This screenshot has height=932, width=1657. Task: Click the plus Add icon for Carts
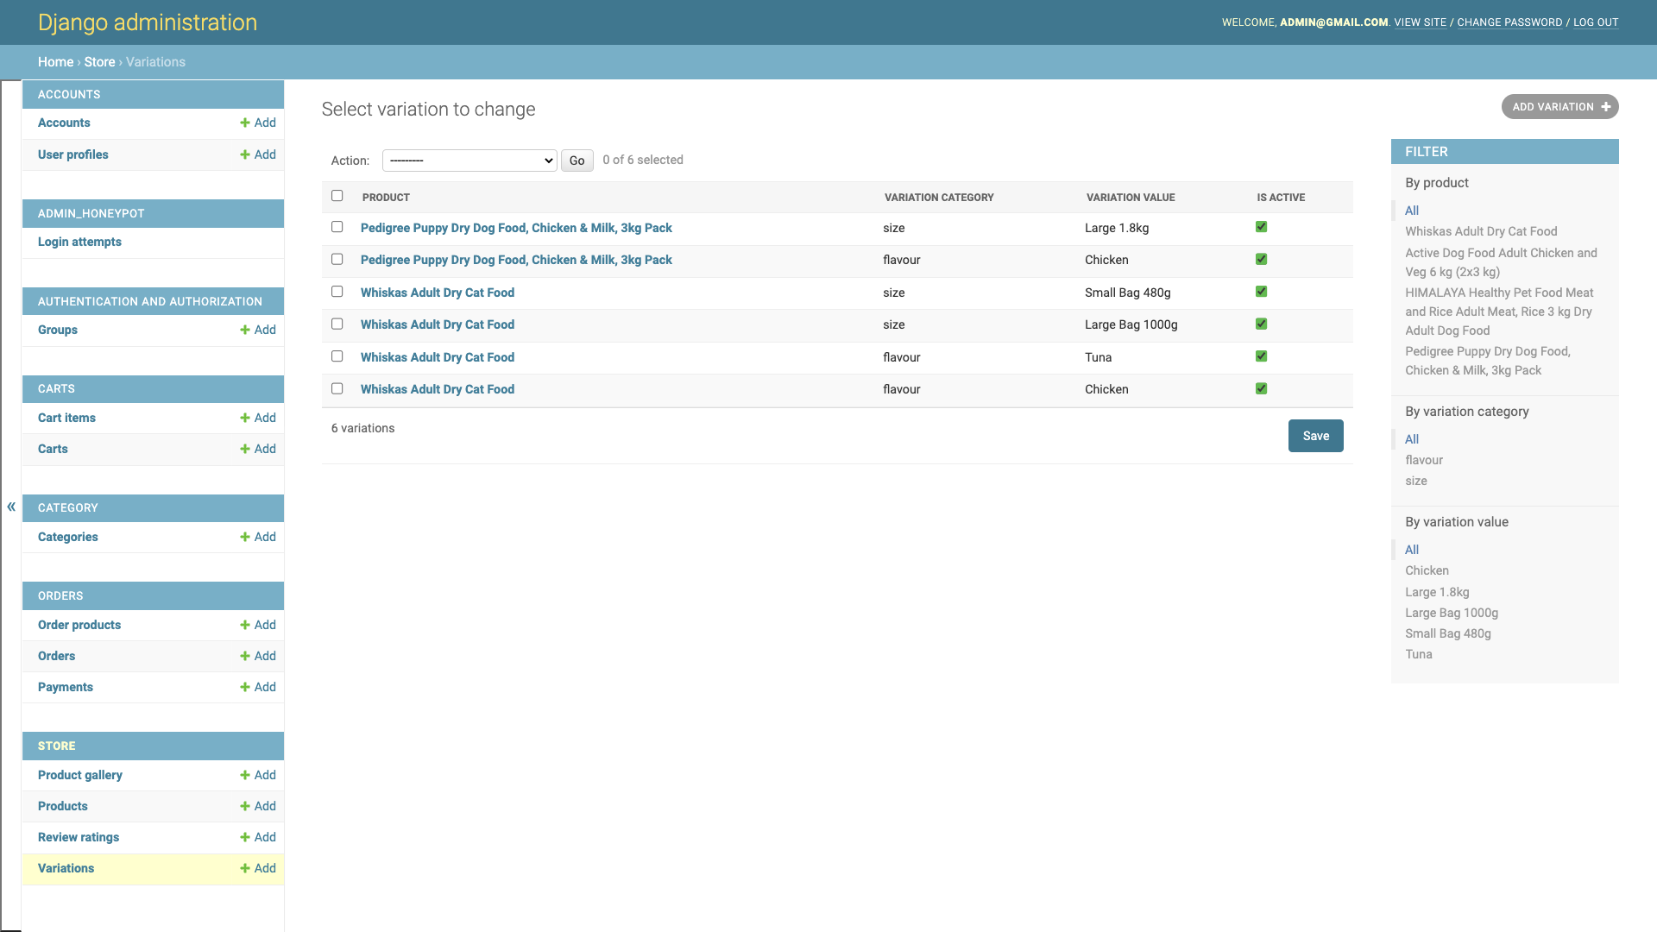pyautogui.click(x=258, y=450)
